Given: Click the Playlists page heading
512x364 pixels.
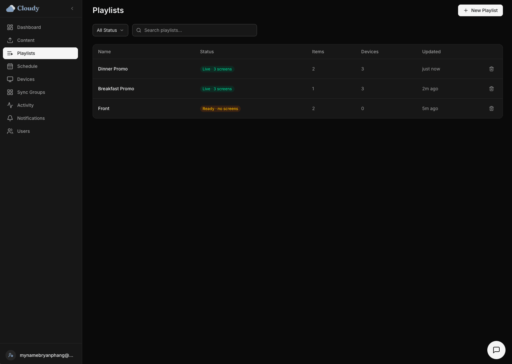Looking at the screenshot, I should [x=108, y=10].
